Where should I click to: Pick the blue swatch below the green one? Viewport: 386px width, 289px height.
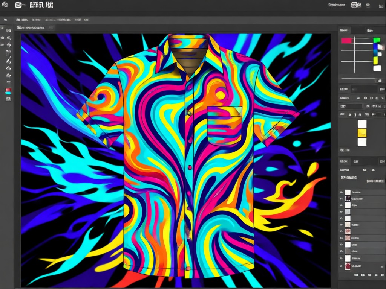376,47
